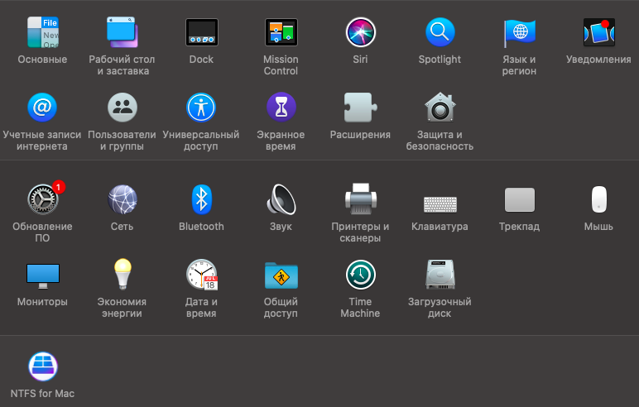
Task: Open Учетные записи интернета pane
Action: 42,108
